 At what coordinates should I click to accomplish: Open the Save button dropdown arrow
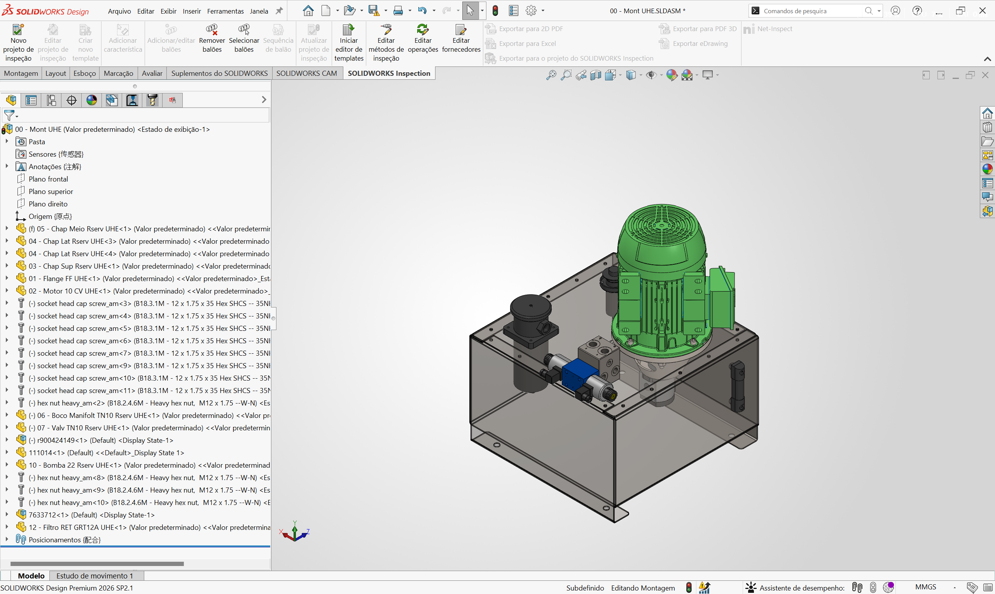(x=386, y=11)
